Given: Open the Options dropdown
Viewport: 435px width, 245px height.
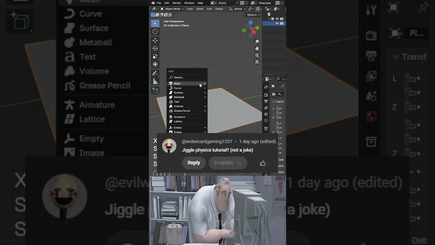Looking at the screenshot, I should tap(253, 15).
